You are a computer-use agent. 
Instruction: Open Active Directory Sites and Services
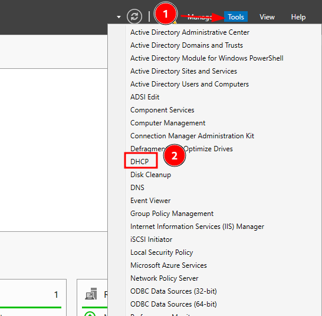click(x=183, y=71)
